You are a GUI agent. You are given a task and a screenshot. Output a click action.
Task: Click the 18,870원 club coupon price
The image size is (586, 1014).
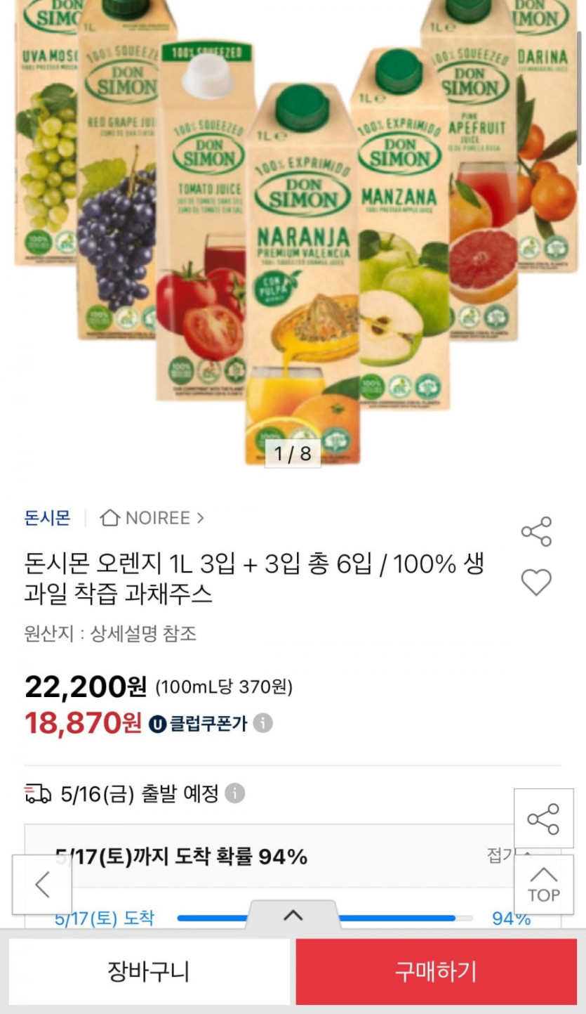[83, 722]
